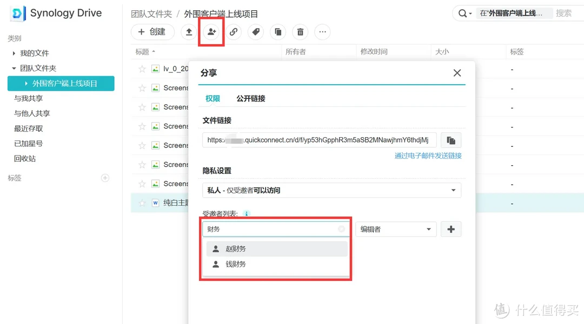Click the 创建 create button
The height and width of the screenshot is (324, 584).
click(152, 32)
